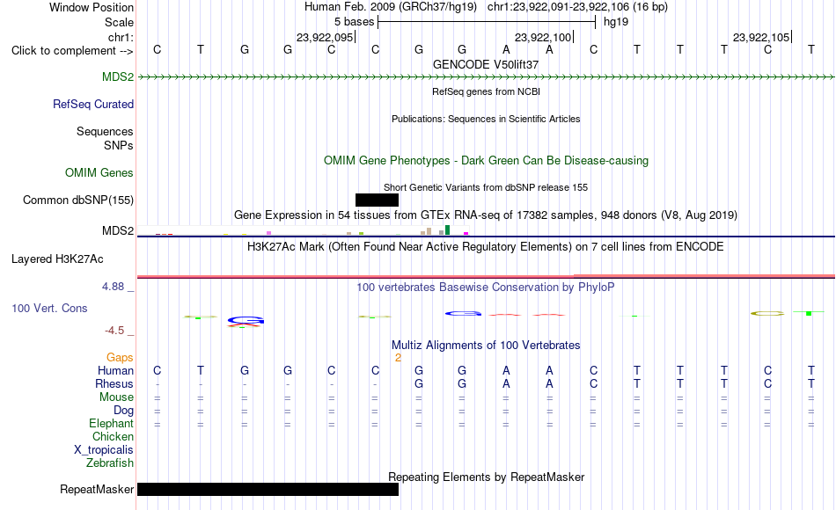Viewport: 836px width, 510px height.
Task: Open the OMIM Genes track label
Action: [x=99, y=172]
